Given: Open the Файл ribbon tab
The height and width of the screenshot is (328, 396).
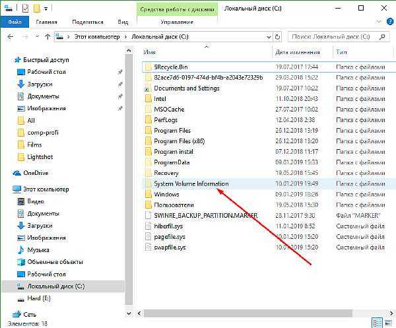Looking at the screenshot, I should click(x=15, y=22).
